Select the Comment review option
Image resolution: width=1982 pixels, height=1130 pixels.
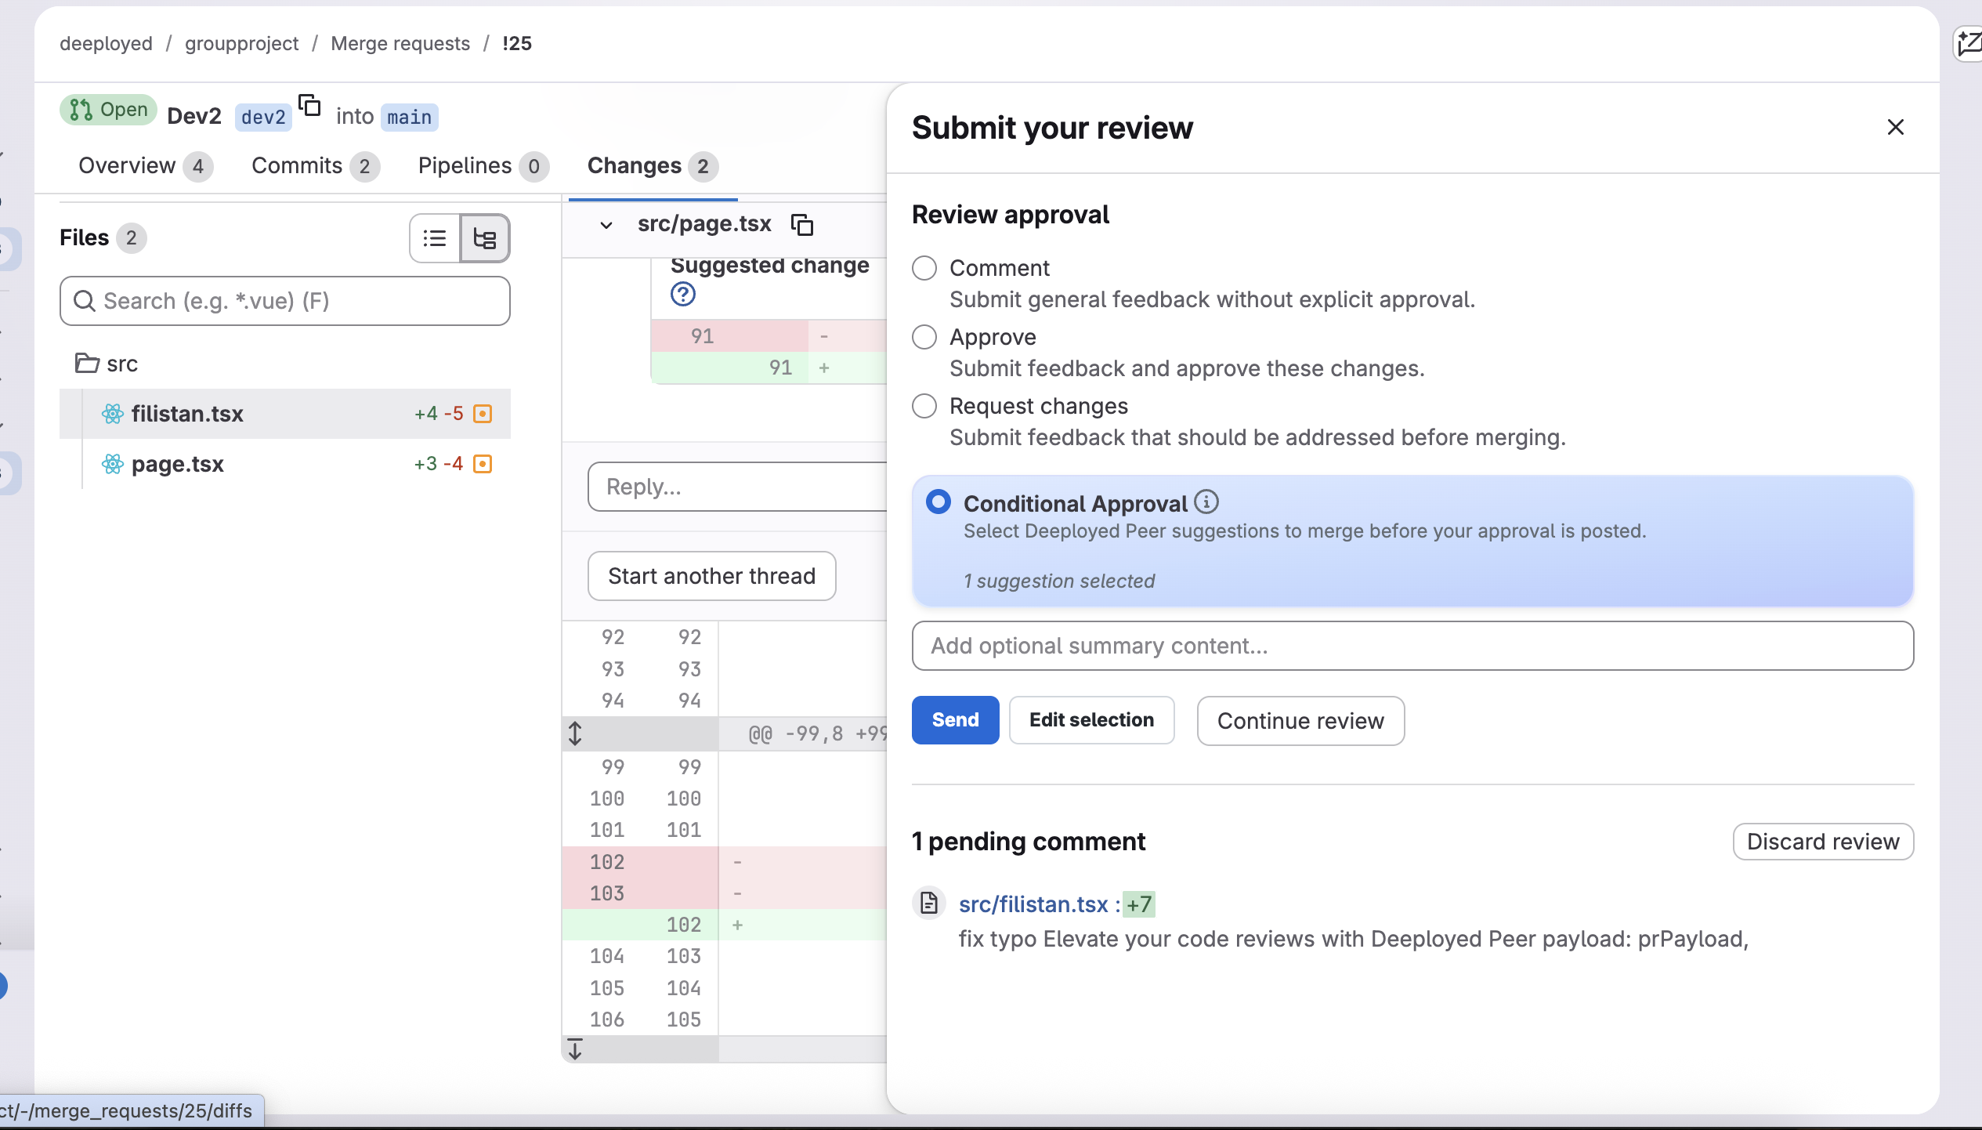tap(924, 268)
